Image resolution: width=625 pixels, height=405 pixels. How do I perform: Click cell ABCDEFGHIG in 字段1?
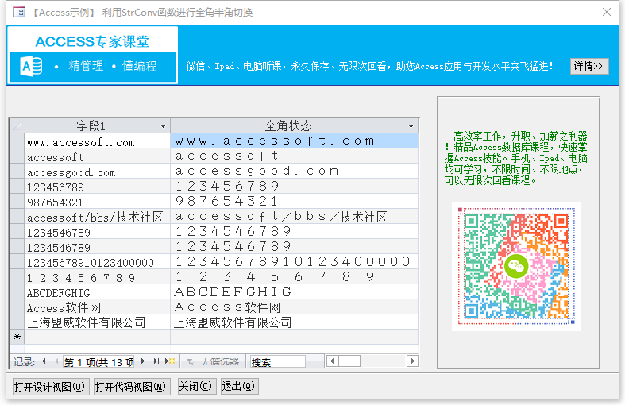tap(97, 291)
